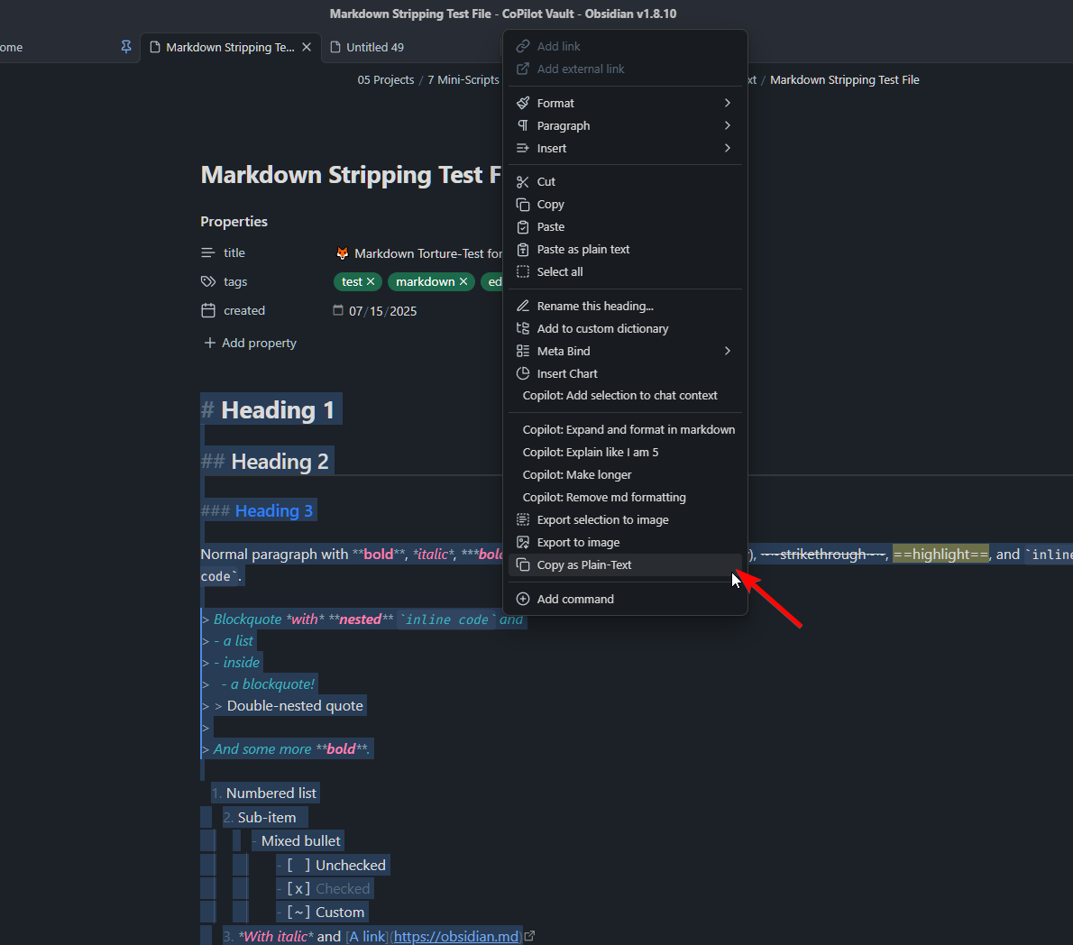
Task: Click the created date value 07/15/2025
Action: (382, 311)
